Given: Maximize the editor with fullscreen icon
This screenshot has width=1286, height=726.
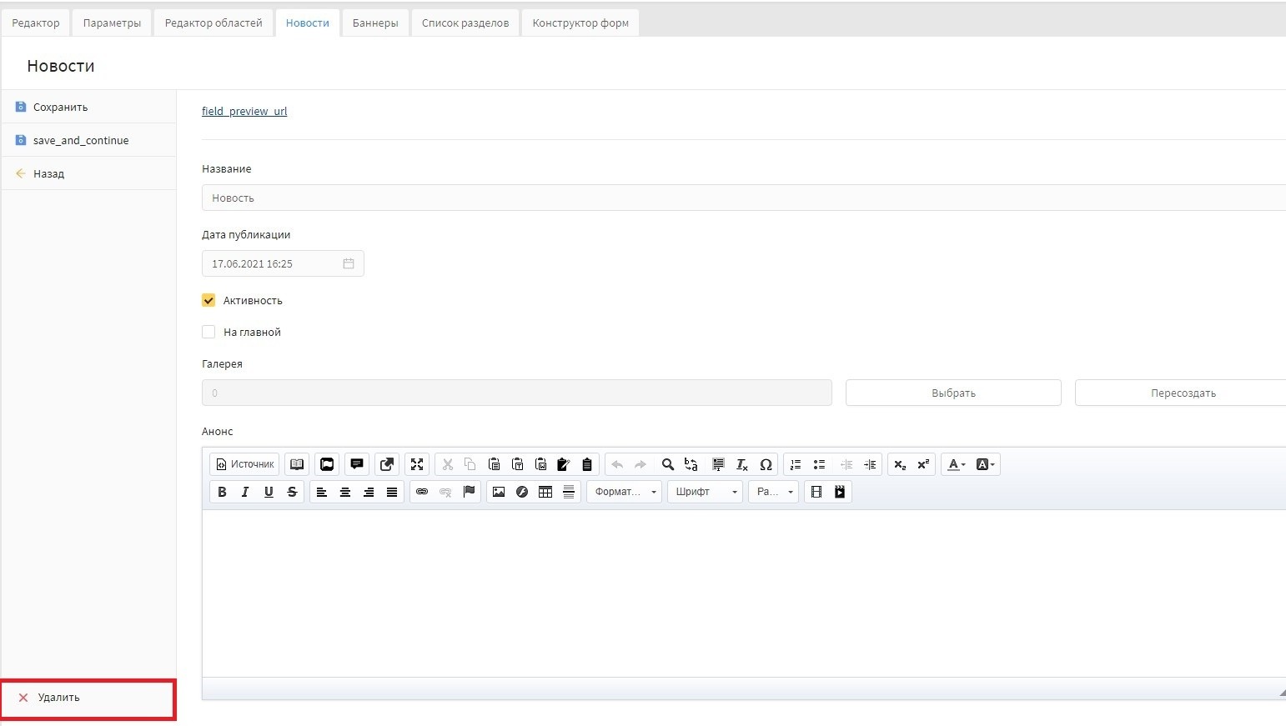Looking at the screenshot, I should click(x=417, y=464).
